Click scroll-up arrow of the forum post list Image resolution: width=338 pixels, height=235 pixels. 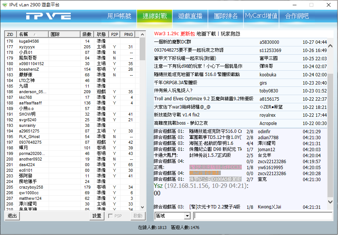click(x=330, y=46)
